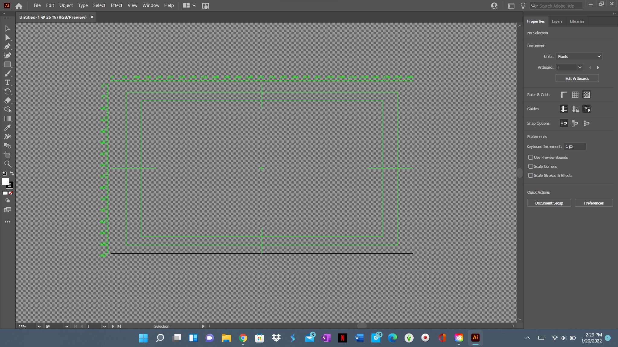Screen dimensions: 618x347
Task: Select the Rectangle tool
Action: point(8,64)
